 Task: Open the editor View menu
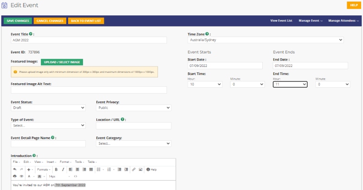(39, 162)
